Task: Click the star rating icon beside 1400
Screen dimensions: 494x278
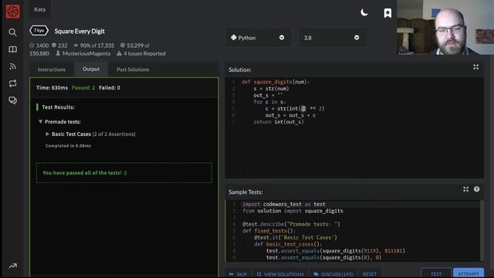Action: point(32,46)
